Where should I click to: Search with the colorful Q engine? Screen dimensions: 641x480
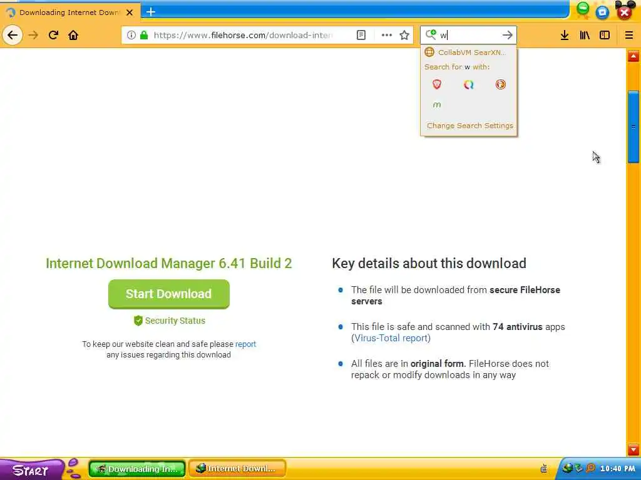(468, 84)
